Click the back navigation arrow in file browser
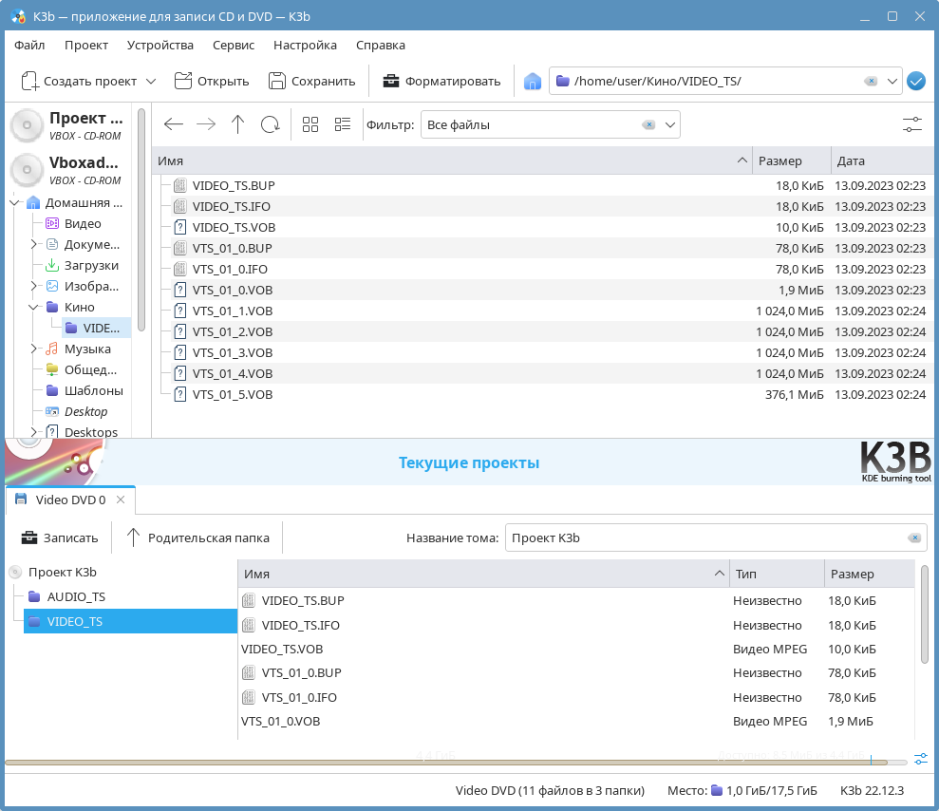This screenshot has width=939, height=811. (173, 124)
